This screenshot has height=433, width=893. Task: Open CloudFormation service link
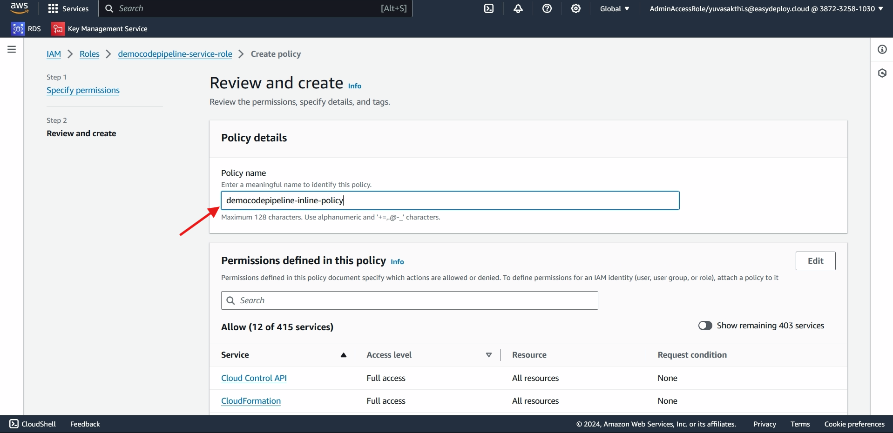[x=251, y=401]
